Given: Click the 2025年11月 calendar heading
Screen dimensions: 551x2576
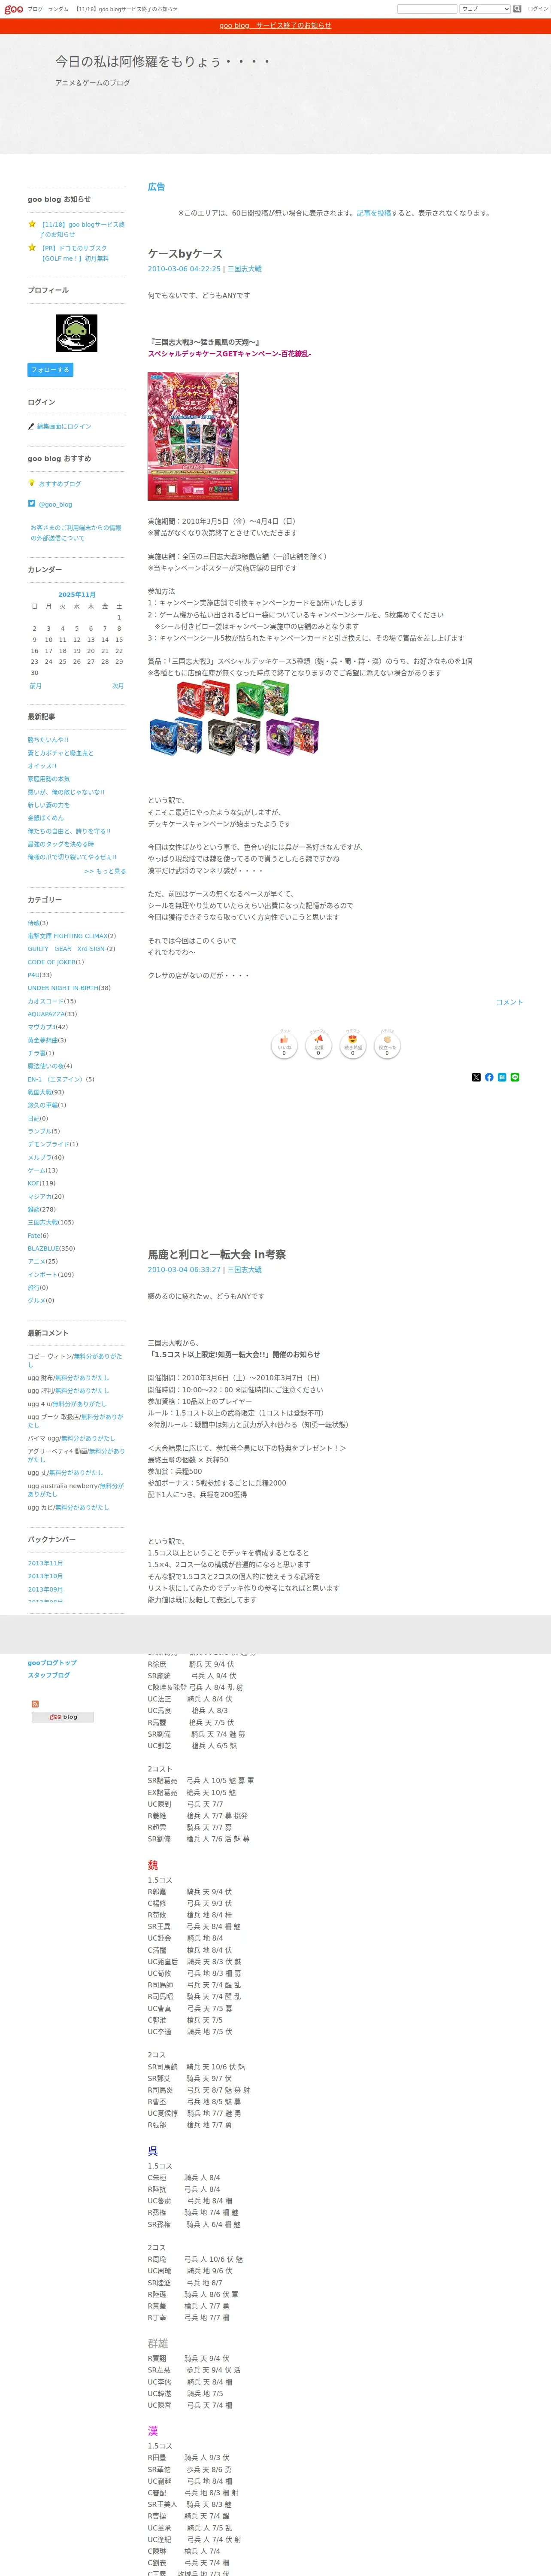Looking at the screenshot, I should click(77, 594).
